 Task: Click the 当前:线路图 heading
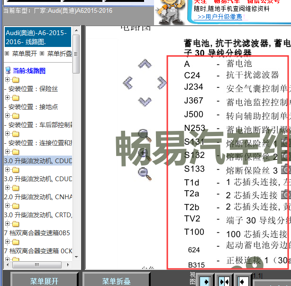tap(29, 71)
